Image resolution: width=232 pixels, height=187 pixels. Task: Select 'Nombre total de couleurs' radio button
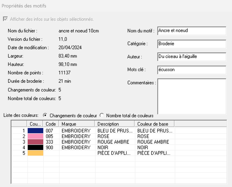pos(102,115)
